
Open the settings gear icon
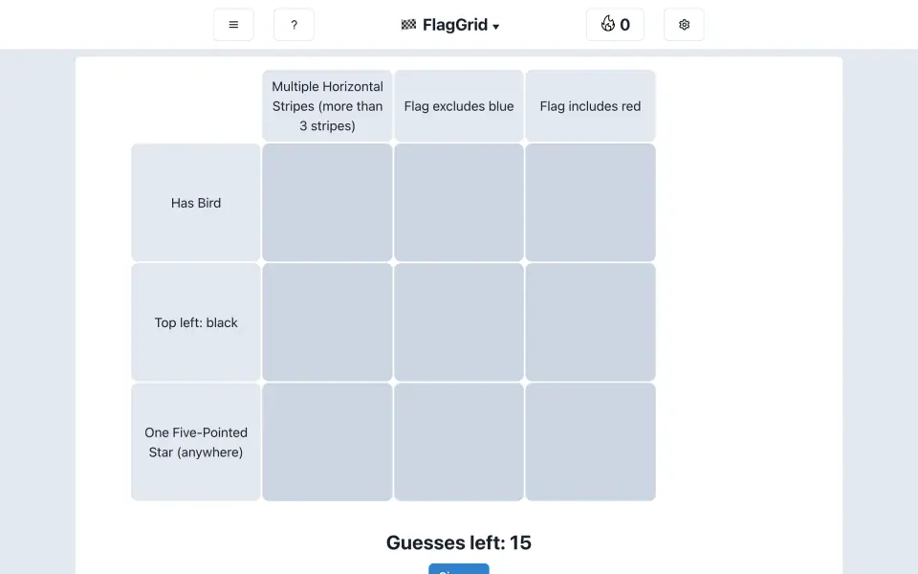684,25
